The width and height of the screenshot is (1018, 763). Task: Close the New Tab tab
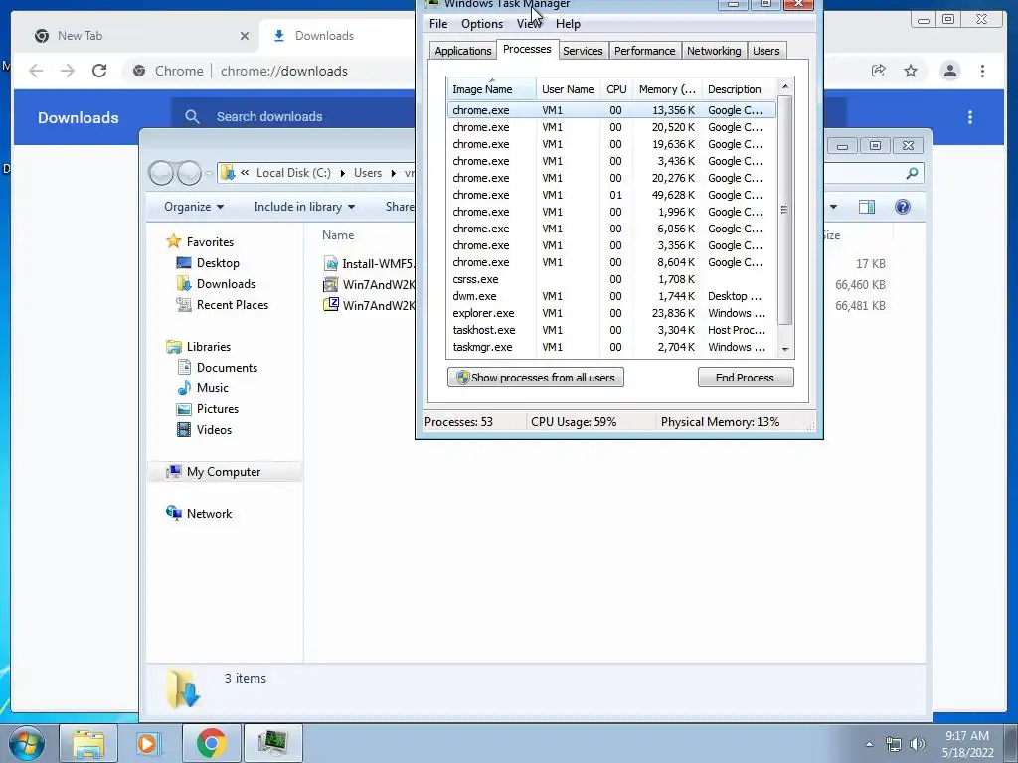(x=245, y=36)
